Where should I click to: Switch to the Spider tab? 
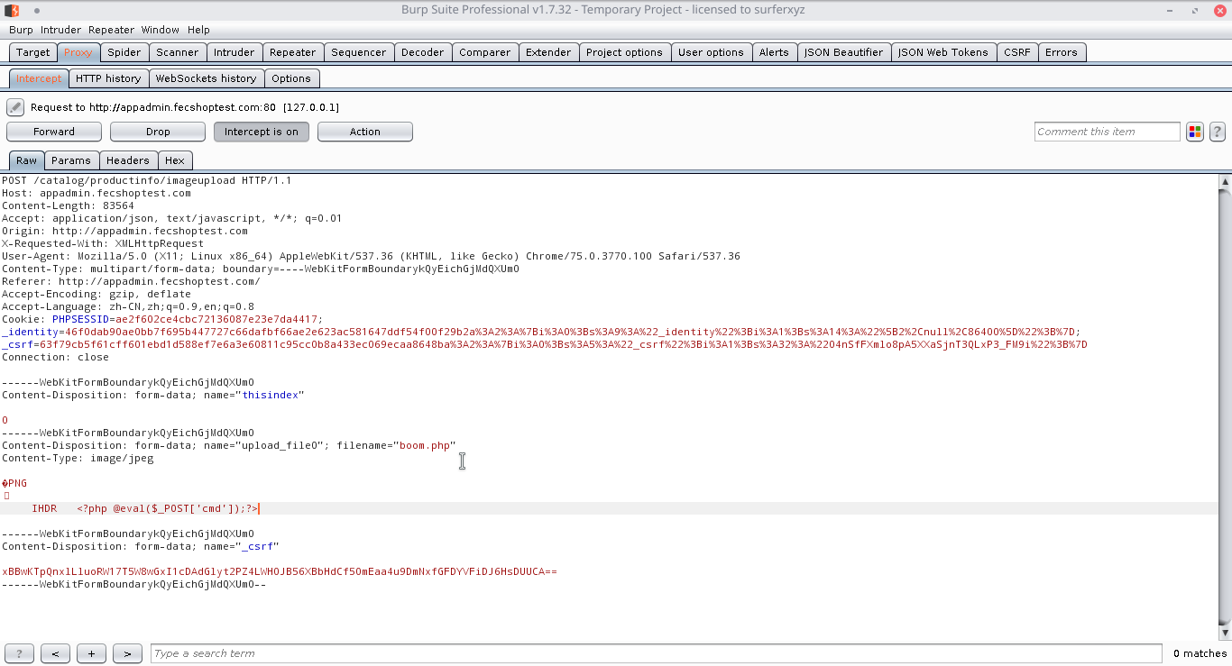click(124, 52)
